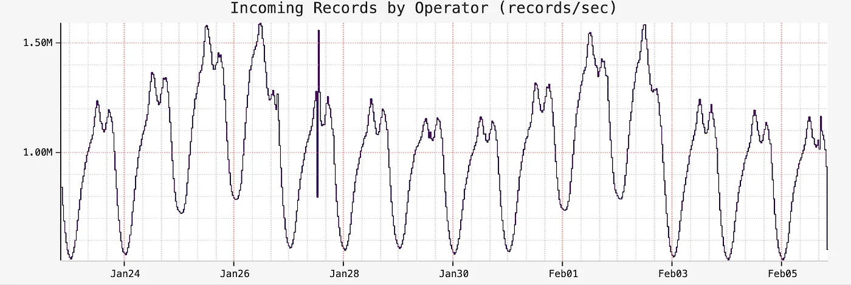
Task: Click the Jan26 x-axis date label
Action: coord(234,274)
